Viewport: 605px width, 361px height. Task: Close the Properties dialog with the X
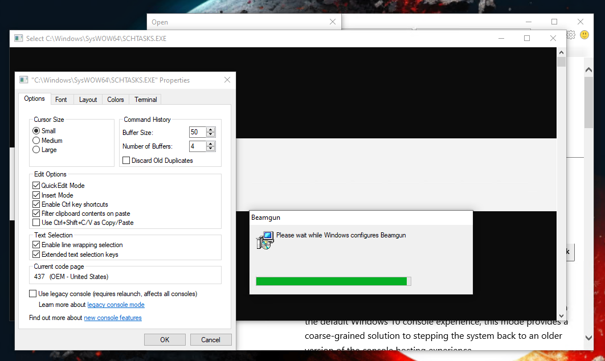pyautogui.click(x=227, y=80)
